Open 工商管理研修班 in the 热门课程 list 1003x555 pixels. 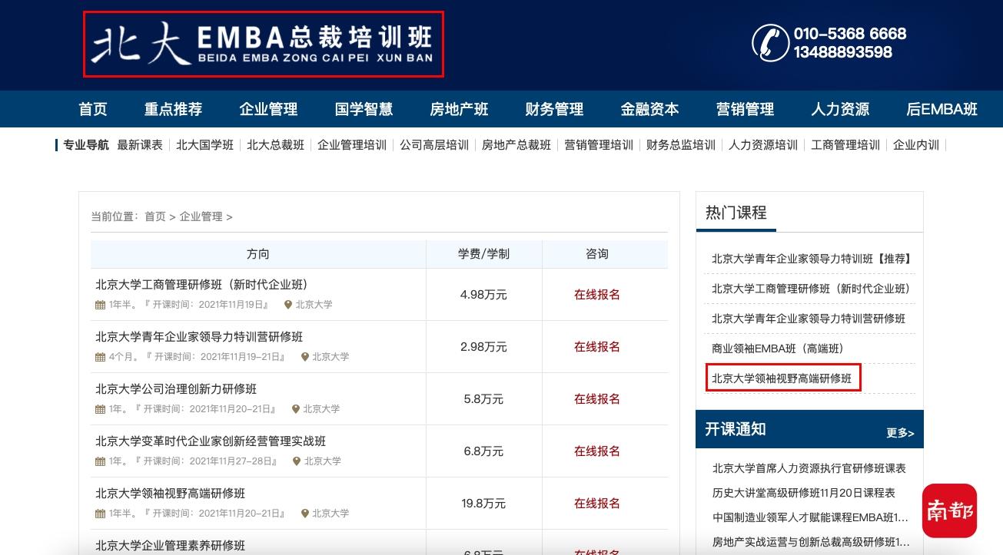[x=811, y=289]
